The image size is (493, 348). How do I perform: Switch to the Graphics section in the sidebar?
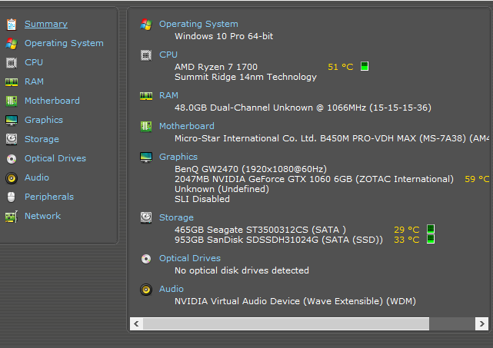(43, 120)
